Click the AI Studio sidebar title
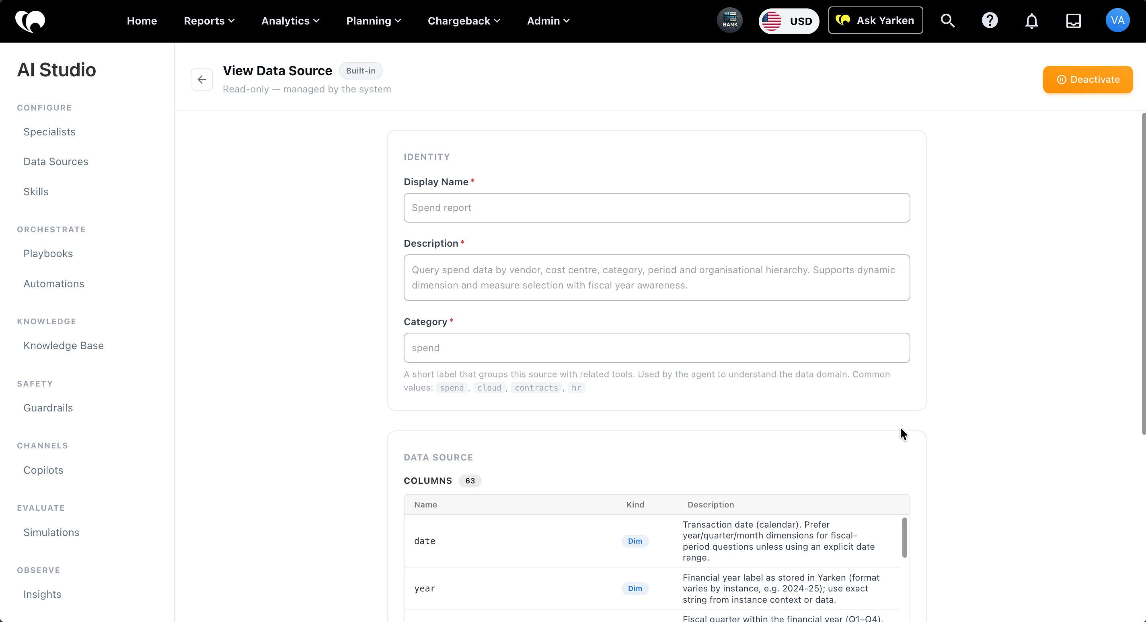Image resolution: width=1146 pixels, height=622 pixels. click(57, 70)
